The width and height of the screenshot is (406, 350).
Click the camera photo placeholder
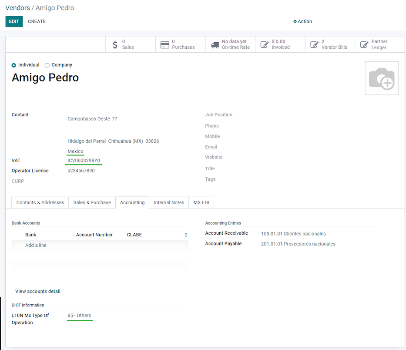[381, 78]
